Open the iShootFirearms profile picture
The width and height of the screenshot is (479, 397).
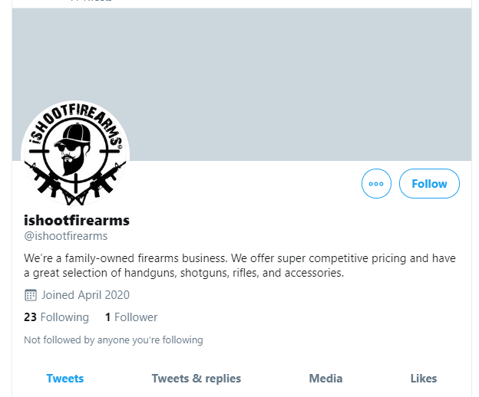point(75,154)
